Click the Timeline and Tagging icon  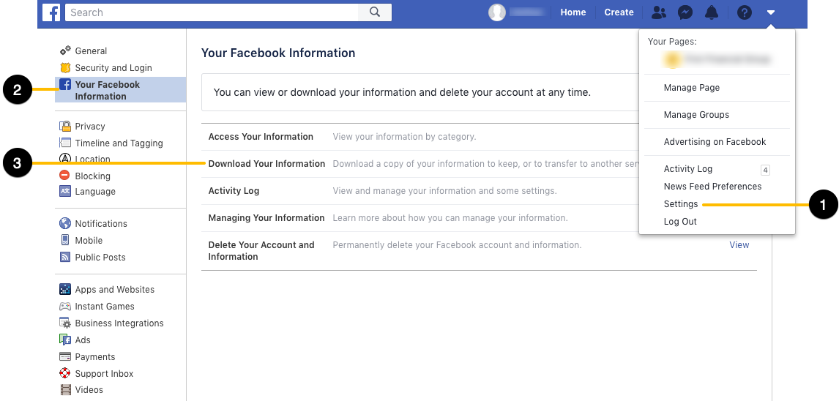pos(65,143)
